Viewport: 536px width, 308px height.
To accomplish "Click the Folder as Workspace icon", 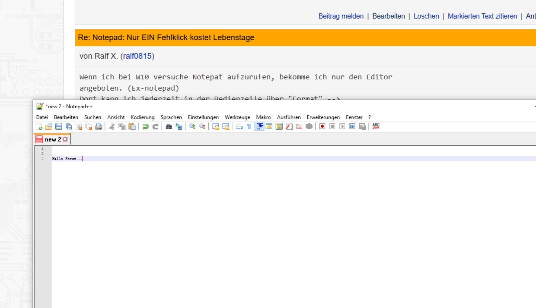I will click(299, 126).
